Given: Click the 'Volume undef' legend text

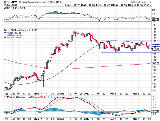Looking at the screenshot, I should 14,38.
